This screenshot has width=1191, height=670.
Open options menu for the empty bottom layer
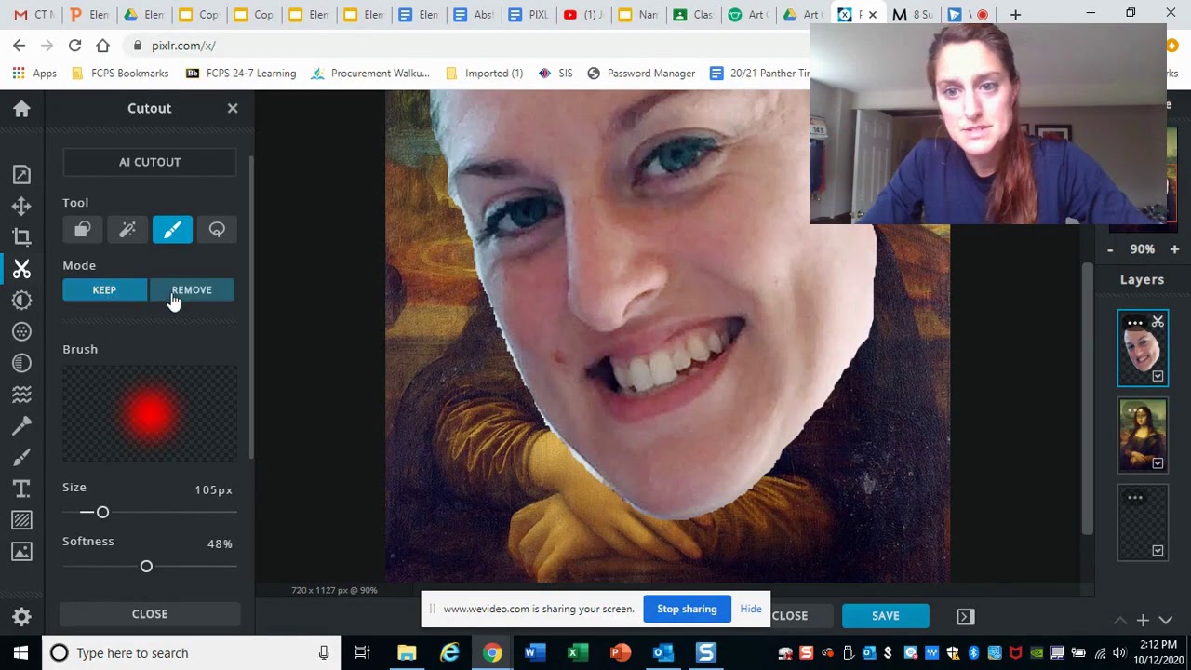(1135, 498)
